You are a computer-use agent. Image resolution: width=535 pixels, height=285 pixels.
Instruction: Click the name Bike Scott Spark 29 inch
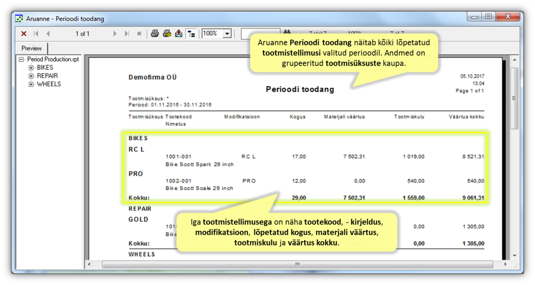click(x=200, y=164)
